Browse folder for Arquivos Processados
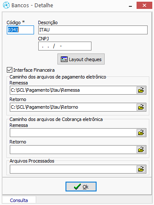154x205 pixels. 141,169
